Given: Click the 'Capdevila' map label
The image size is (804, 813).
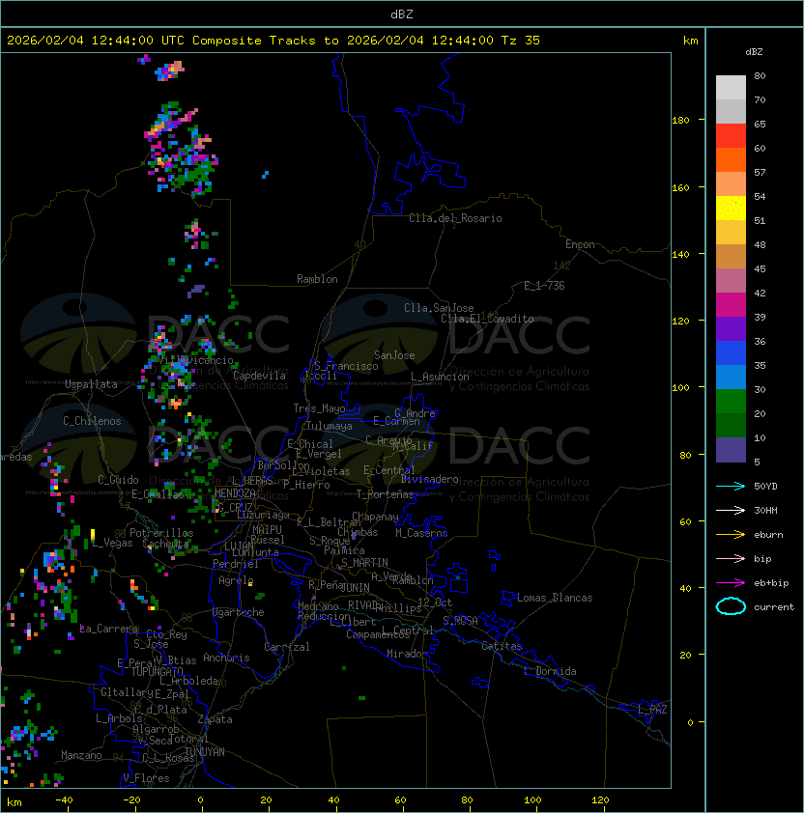Looking at the screenshot, I should click(x=259, y=376).
